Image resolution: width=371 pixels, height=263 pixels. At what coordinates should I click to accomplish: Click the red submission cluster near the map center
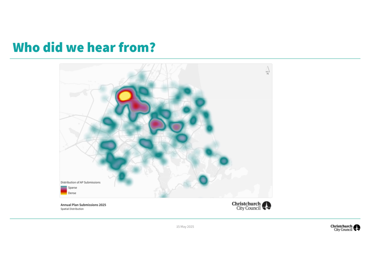point(156,124)
